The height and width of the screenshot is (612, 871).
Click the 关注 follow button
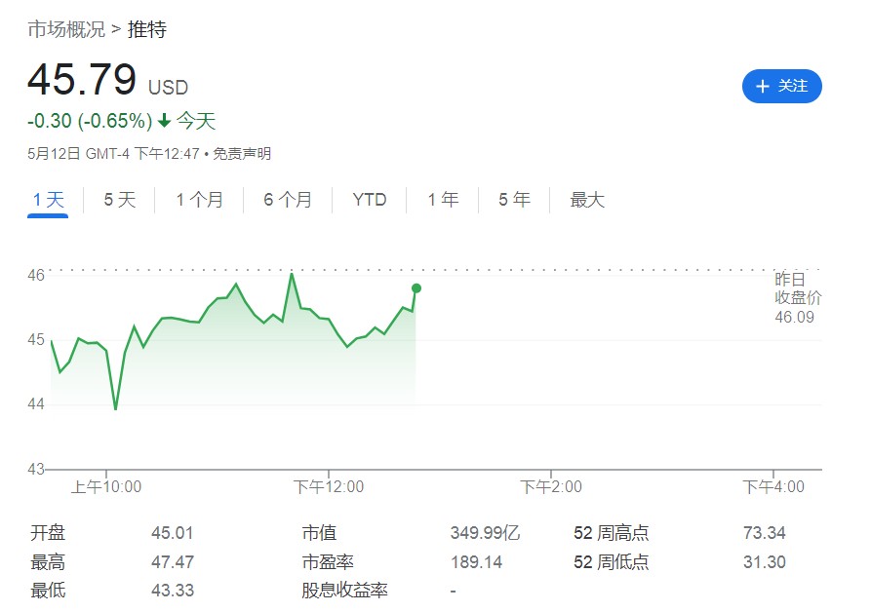[781, 86]
